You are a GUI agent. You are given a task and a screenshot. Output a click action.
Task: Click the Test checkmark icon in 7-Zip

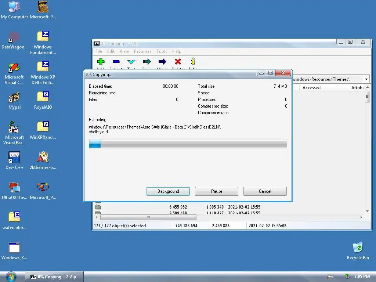[131, 62]
